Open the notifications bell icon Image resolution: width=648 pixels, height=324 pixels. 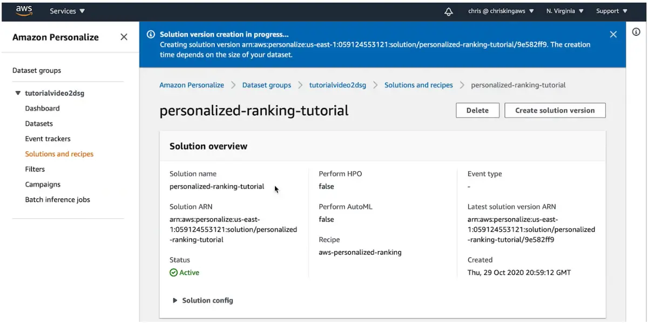click(x=448, y=11)
